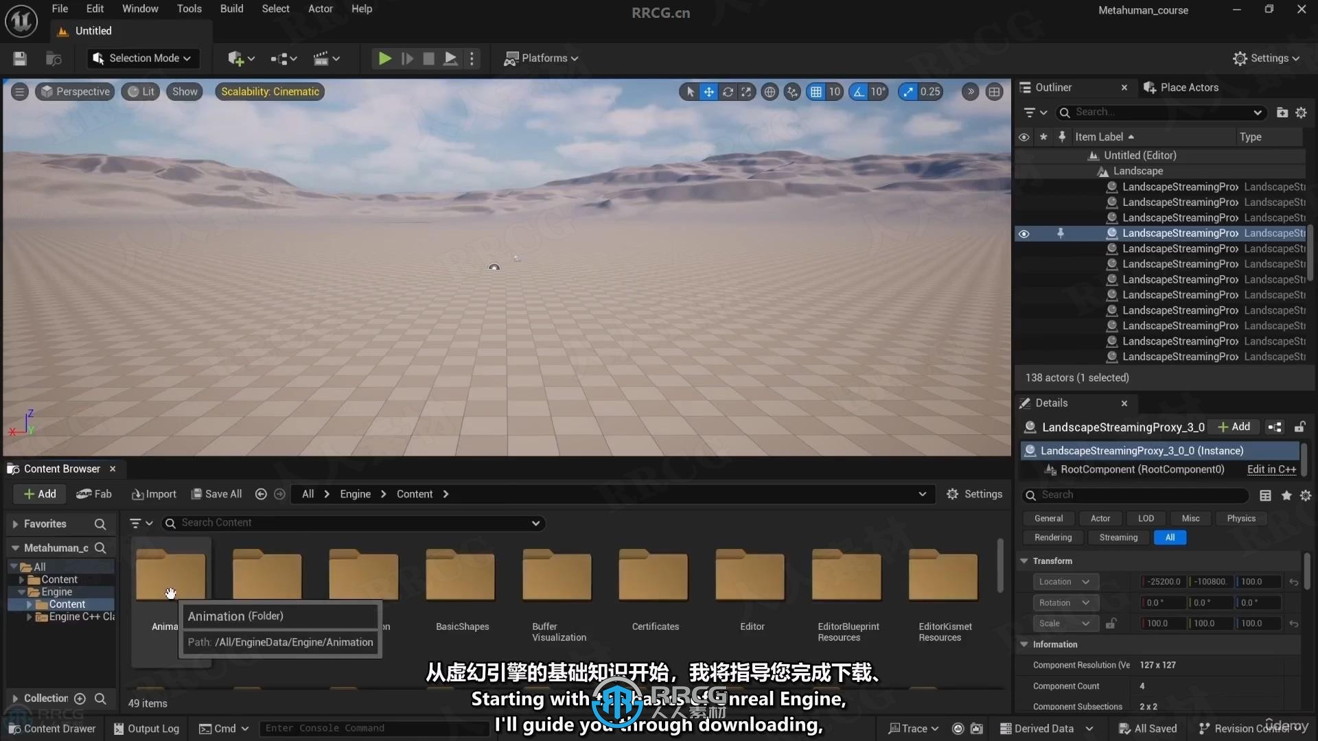Click Save All button
Image resolution: width=1318 pixels, height=741 pixels.
pyautogui.click(x=216, y=494)
